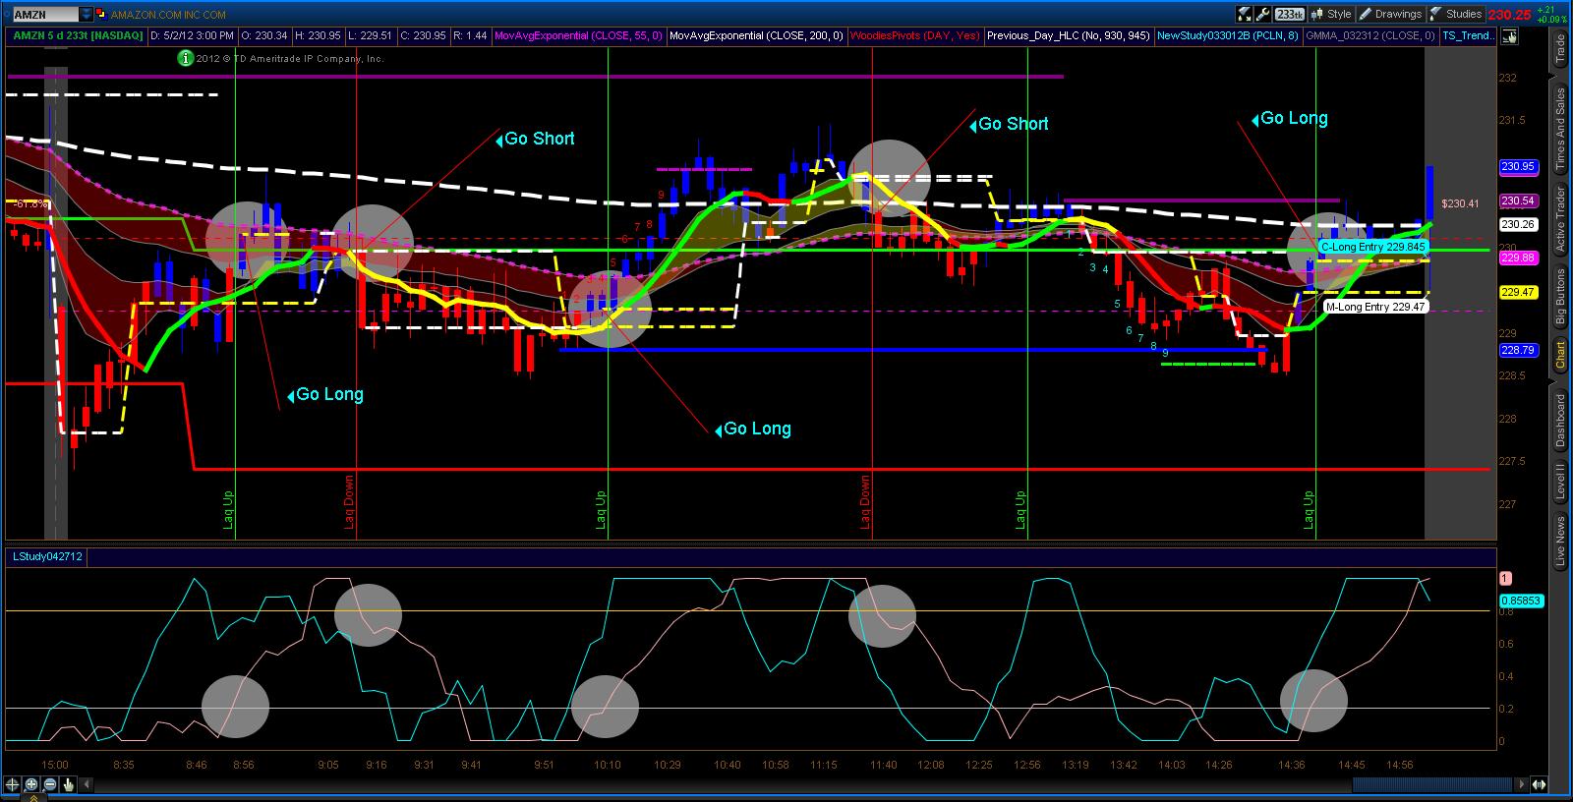Open the Live News side tab
The image size is (1573, 802).
pos(1559,542)
